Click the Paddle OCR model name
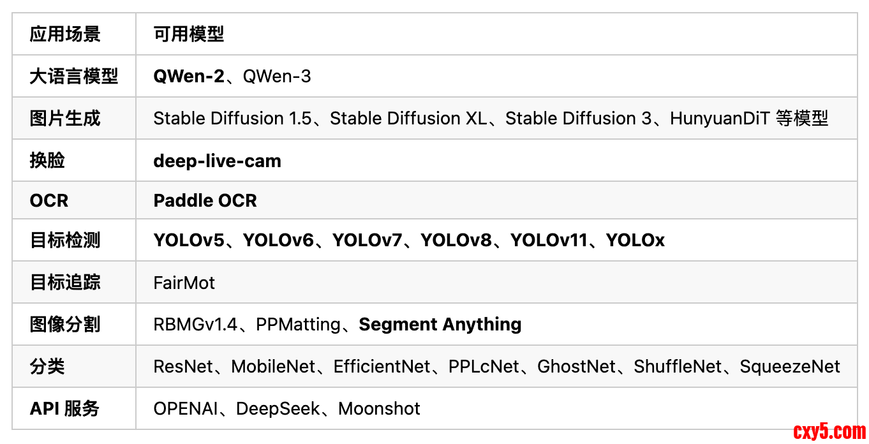 click(205, 200)
